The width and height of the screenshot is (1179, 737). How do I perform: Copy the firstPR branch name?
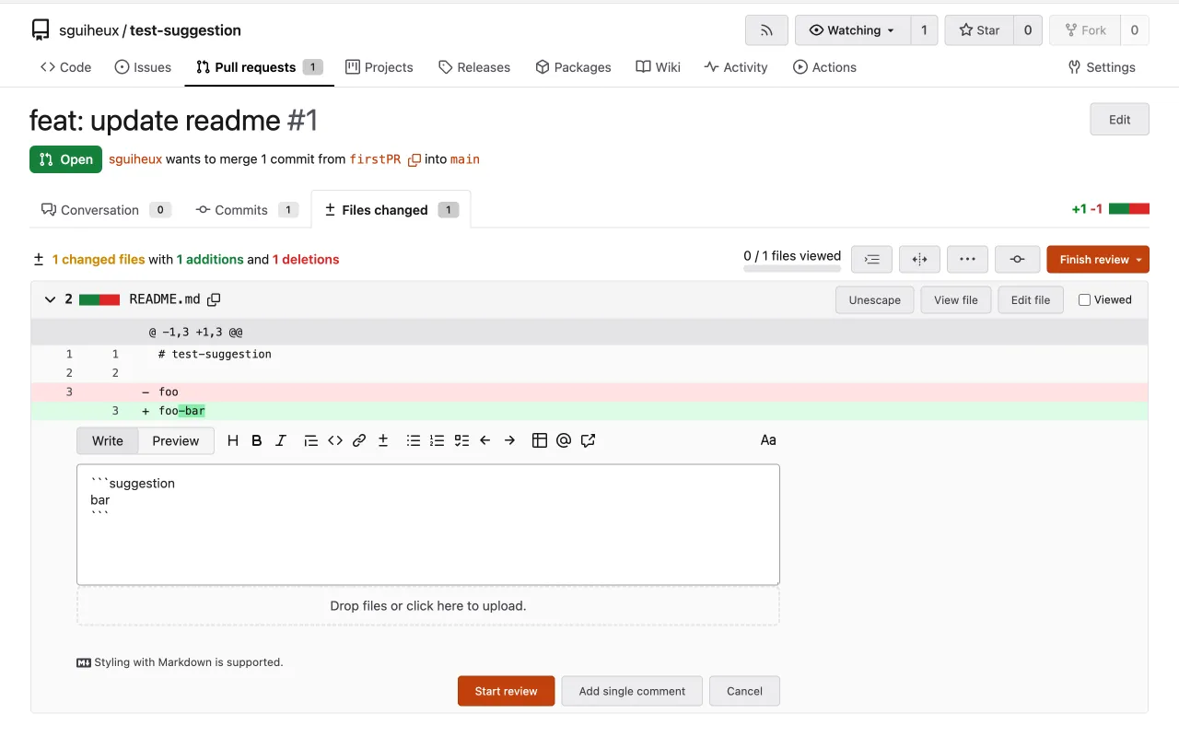[414, 159]
